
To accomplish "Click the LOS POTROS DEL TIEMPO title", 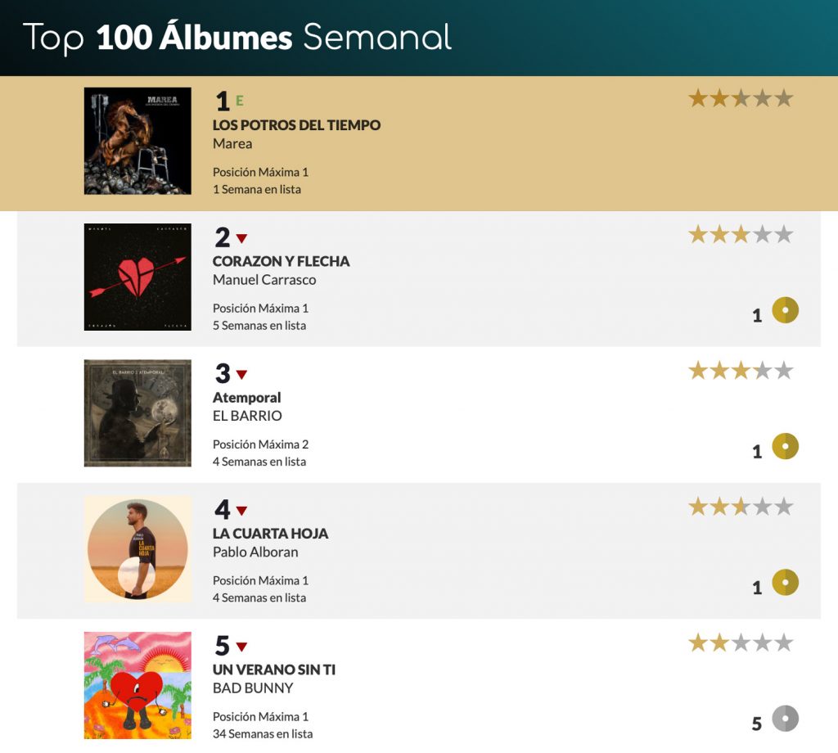I will pyautogui.click(x=296, y=125).
